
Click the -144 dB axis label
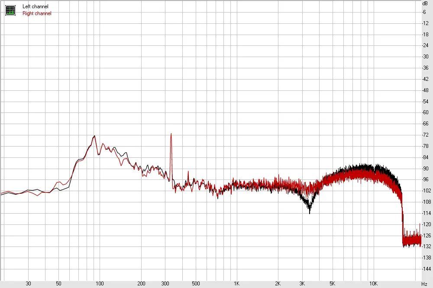[x=427, y=269]
